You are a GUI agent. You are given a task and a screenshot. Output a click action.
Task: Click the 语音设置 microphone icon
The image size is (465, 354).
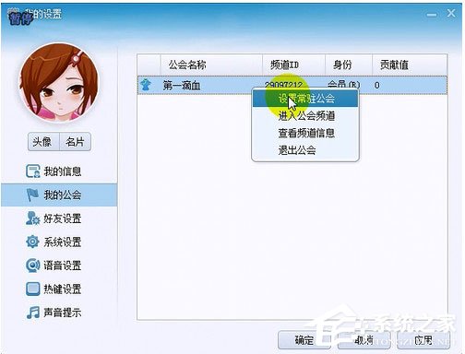point(32,265)
